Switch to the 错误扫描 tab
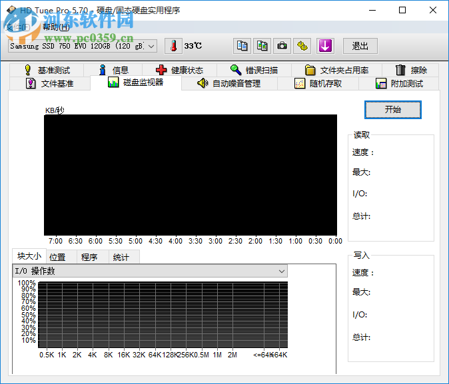The width and height of the screenshot is (449, 384). click(x=254, y=70)
